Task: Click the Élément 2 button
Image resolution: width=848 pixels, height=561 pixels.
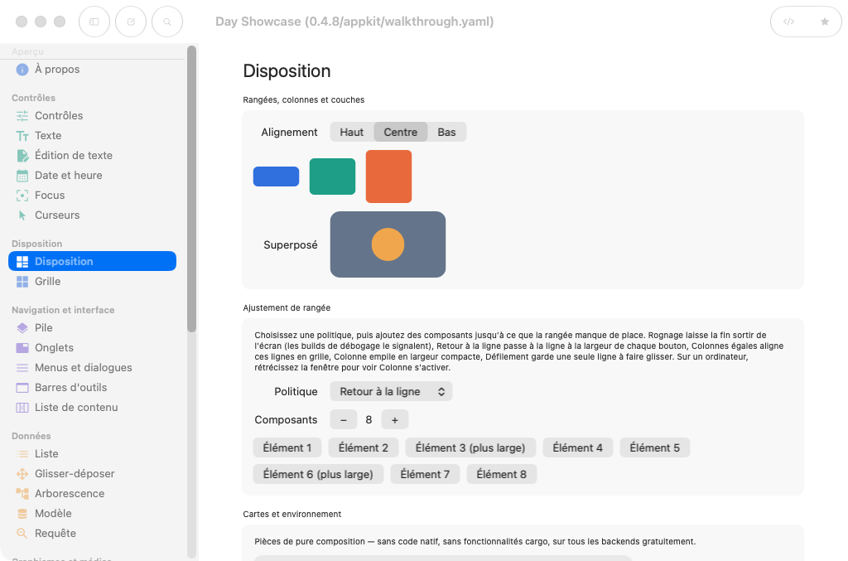Action: point(364,448)
